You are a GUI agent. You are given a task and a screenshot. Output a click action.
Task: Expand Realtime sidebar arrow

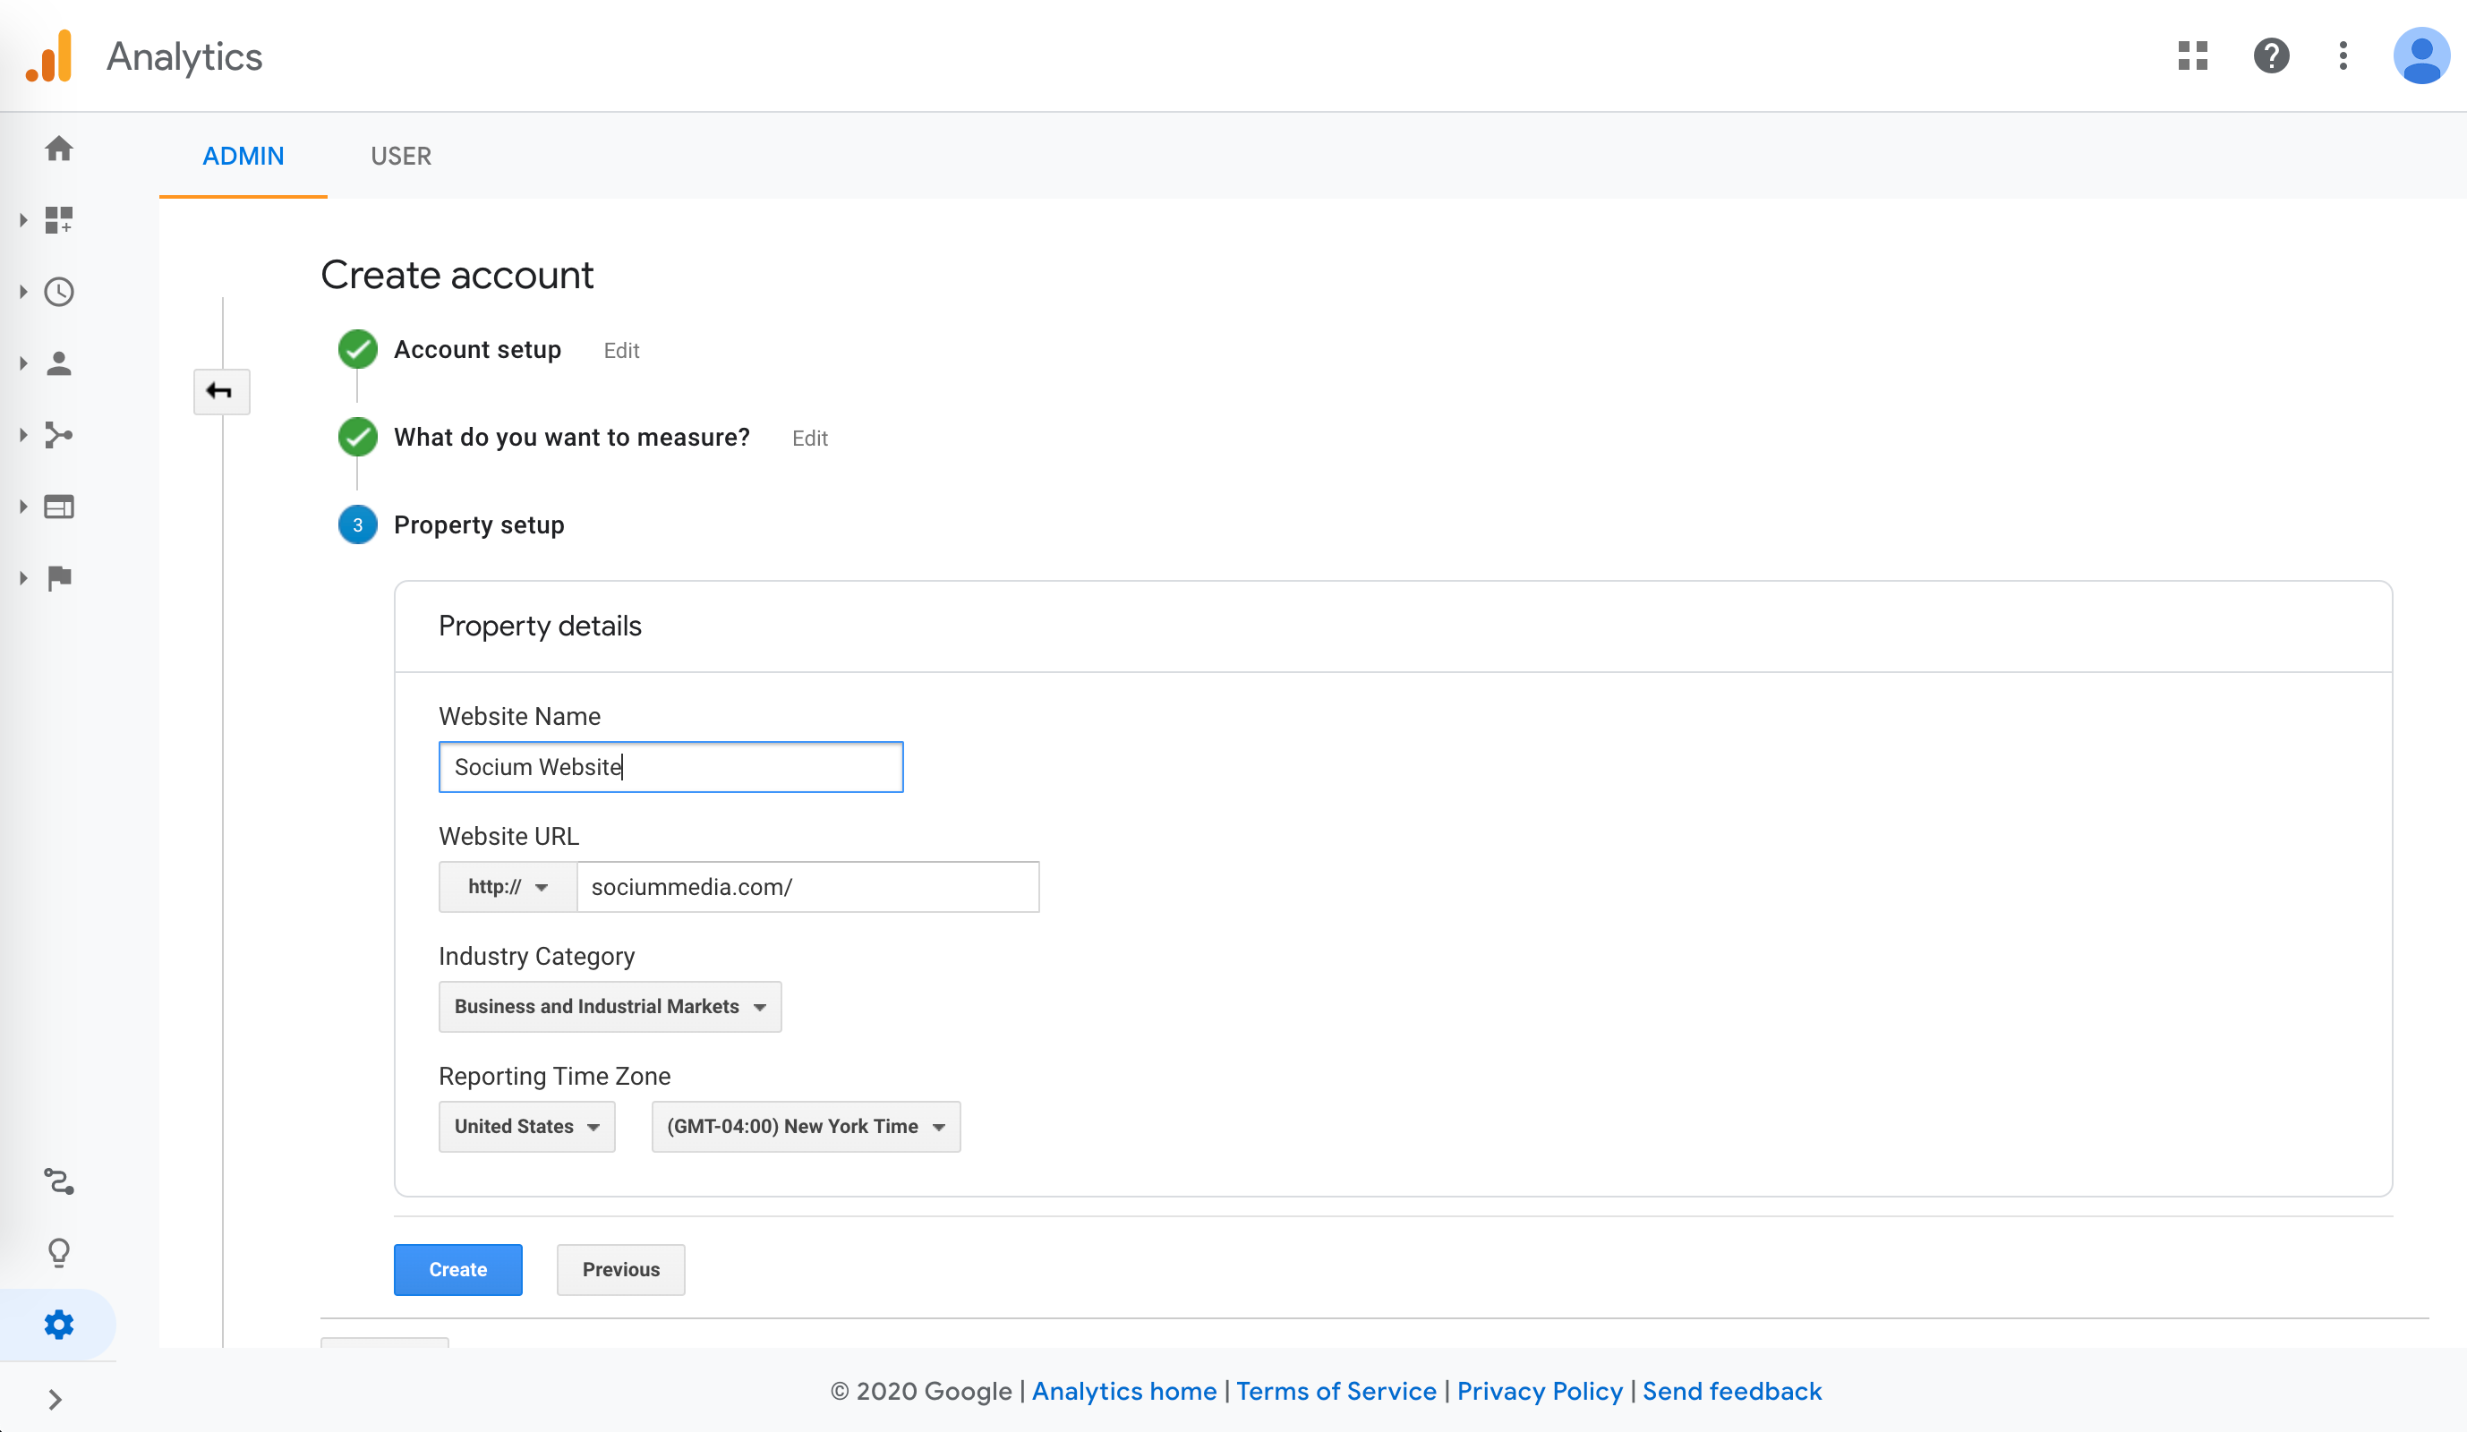pyautogui.click(x=23, y=292)
